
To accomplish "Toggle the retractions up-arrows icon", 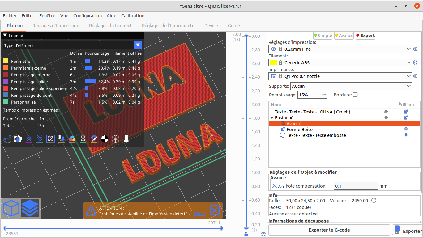I will tap(29, 139).
